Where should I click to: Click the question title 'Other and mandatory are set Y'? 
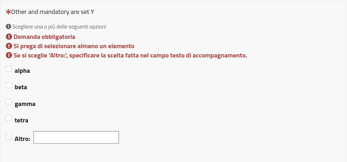(53, 12)
